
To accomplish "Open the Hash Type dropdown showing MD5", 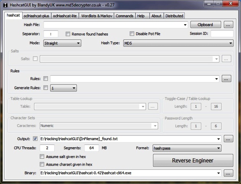I will tap(178, 43).
